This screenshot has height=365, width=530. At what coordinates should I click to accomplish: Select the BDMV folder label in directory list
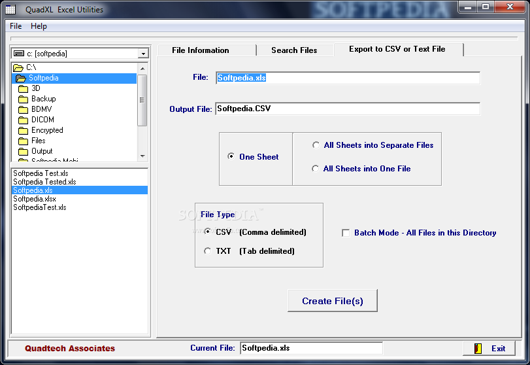tap(42, 109)
